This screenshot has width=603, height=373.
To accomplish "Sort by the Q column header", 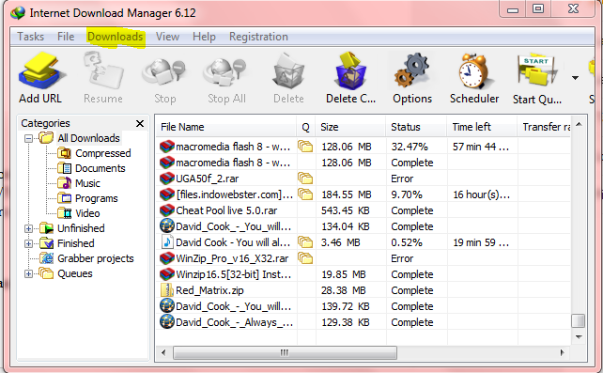I will [306, 127].
